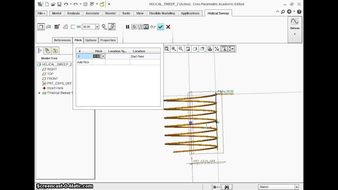Select the Favorites navigator tab
The width and height of the screenshot is (338, 190).
[x=55, y=51]
